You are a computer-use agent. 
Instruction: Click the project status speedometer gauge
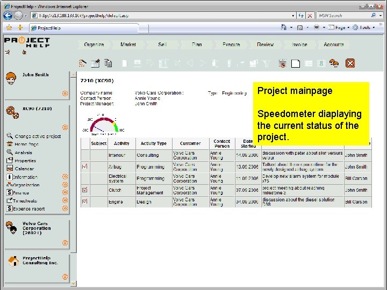(x=103, y=125)
